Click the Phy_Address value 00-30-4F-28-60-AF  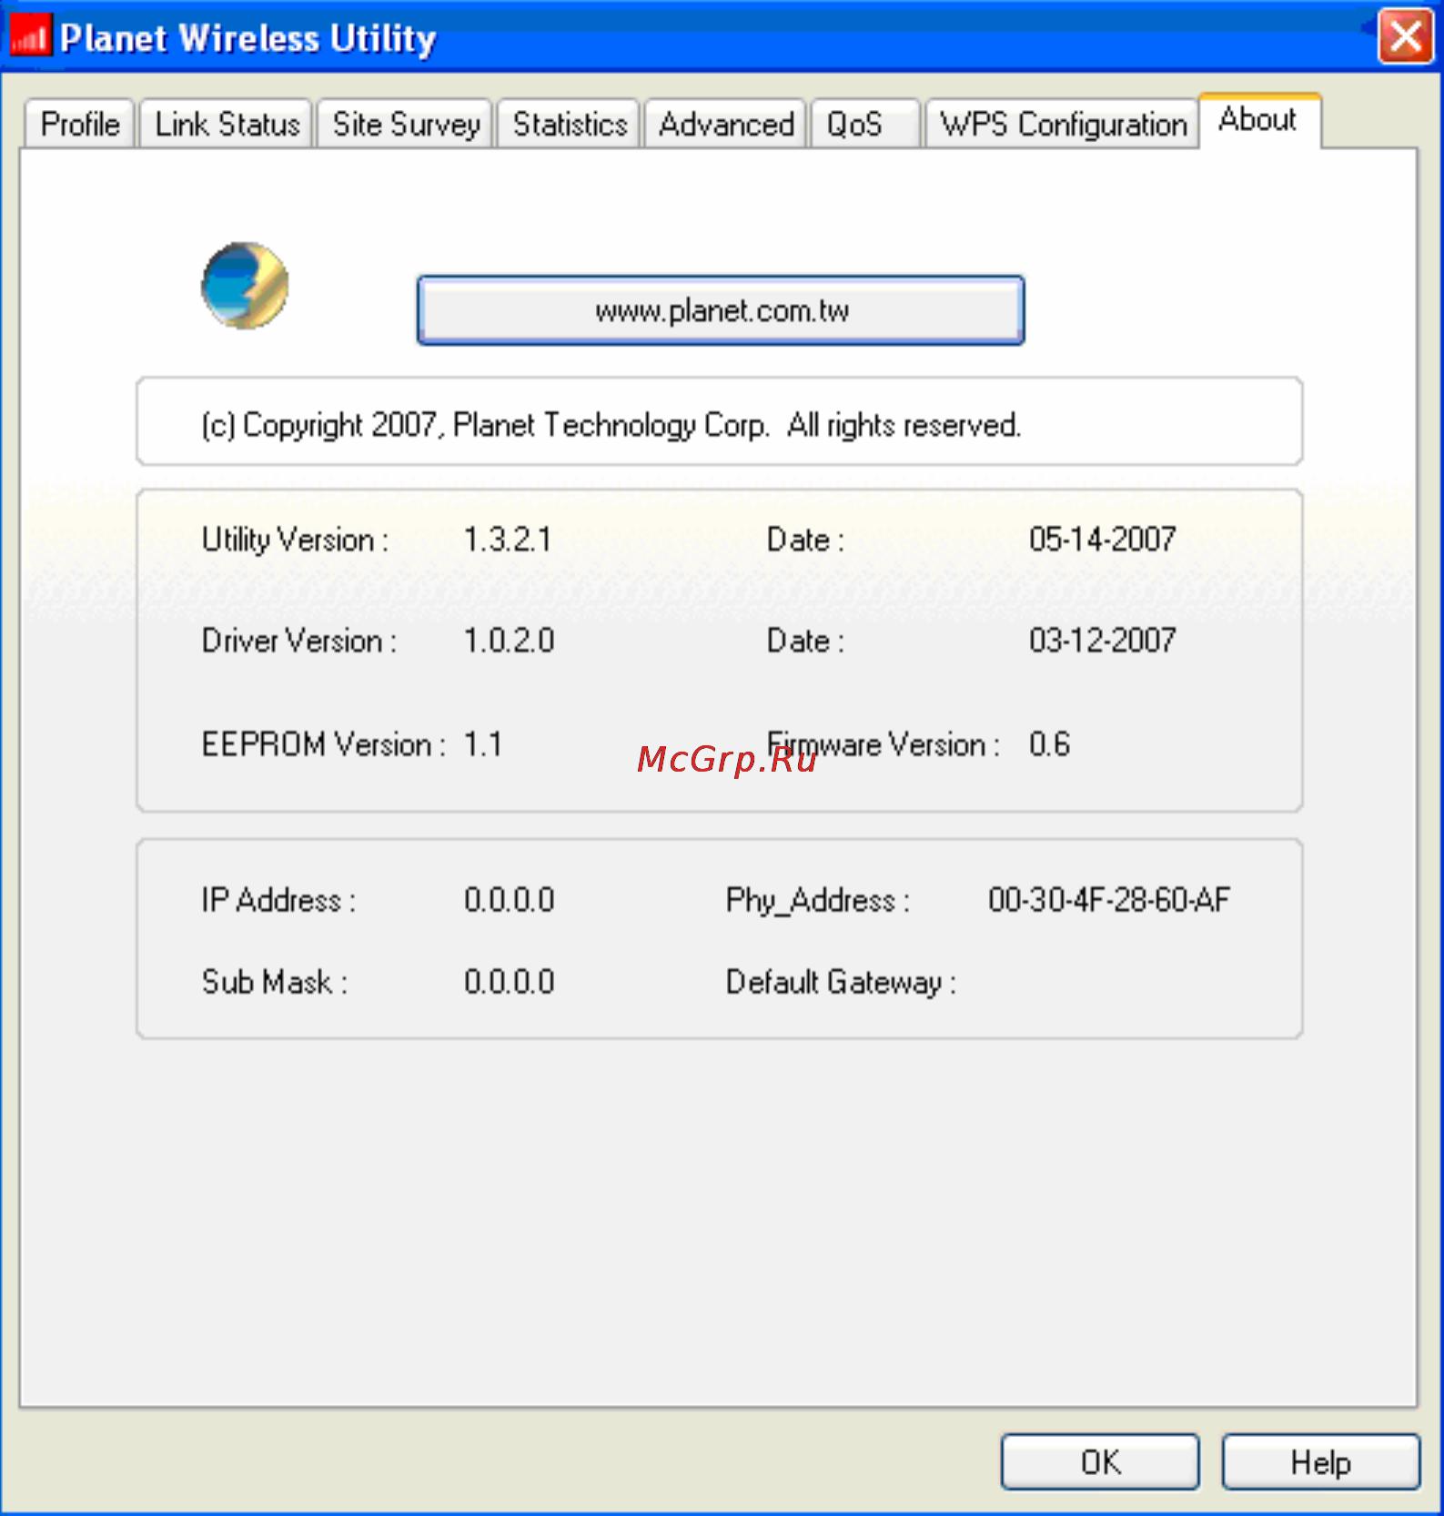[1109, 900]
